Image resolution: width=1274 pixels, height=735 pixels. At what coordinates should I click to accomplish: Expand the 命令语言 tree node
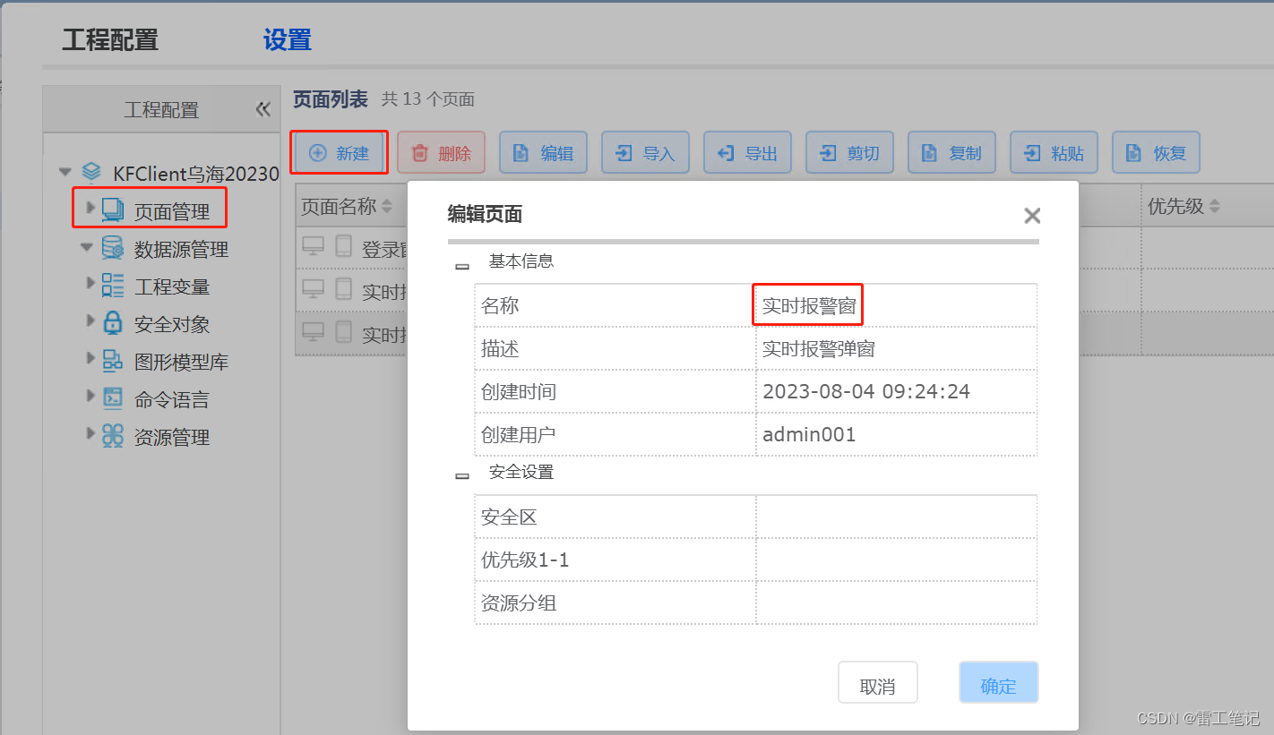click(x=90, y=396)
